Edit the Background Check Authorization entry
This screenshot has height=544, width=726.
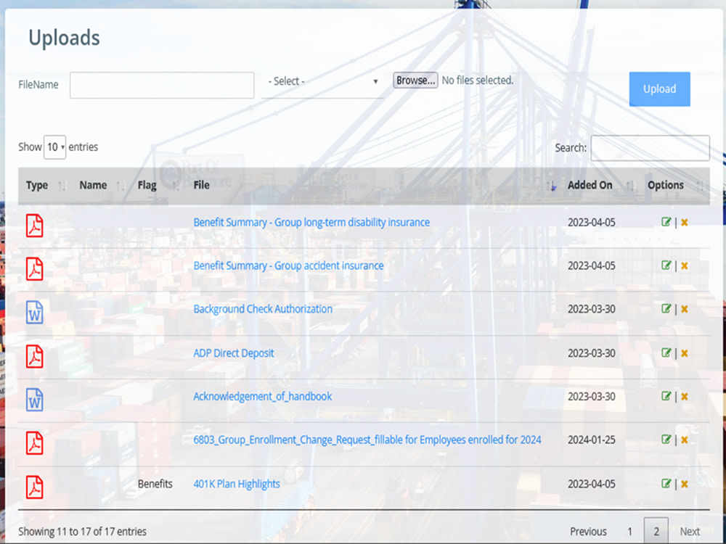point(666,308)
